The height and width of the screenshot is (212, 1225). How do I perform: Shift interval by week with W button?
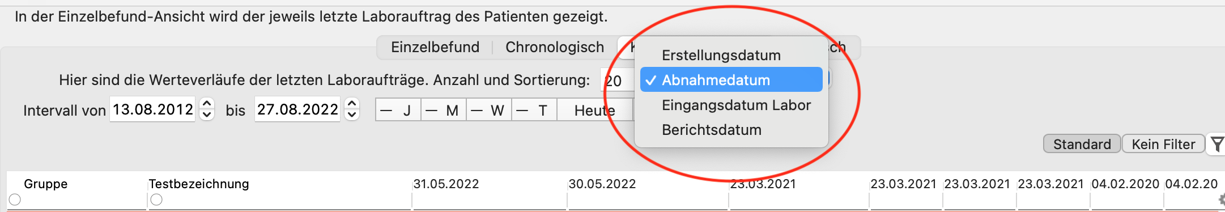[489, 110]
